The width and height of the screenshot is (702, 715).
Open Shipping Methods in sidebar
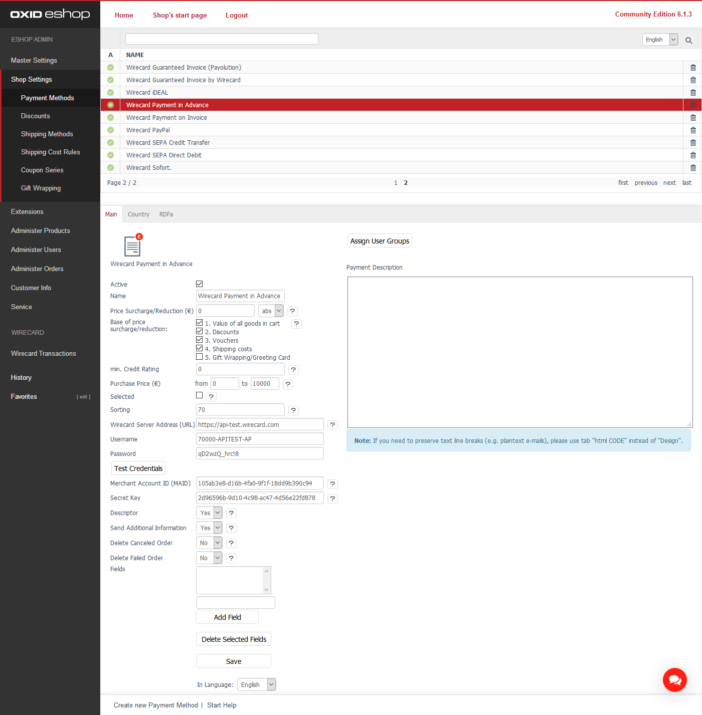(47, 134)
